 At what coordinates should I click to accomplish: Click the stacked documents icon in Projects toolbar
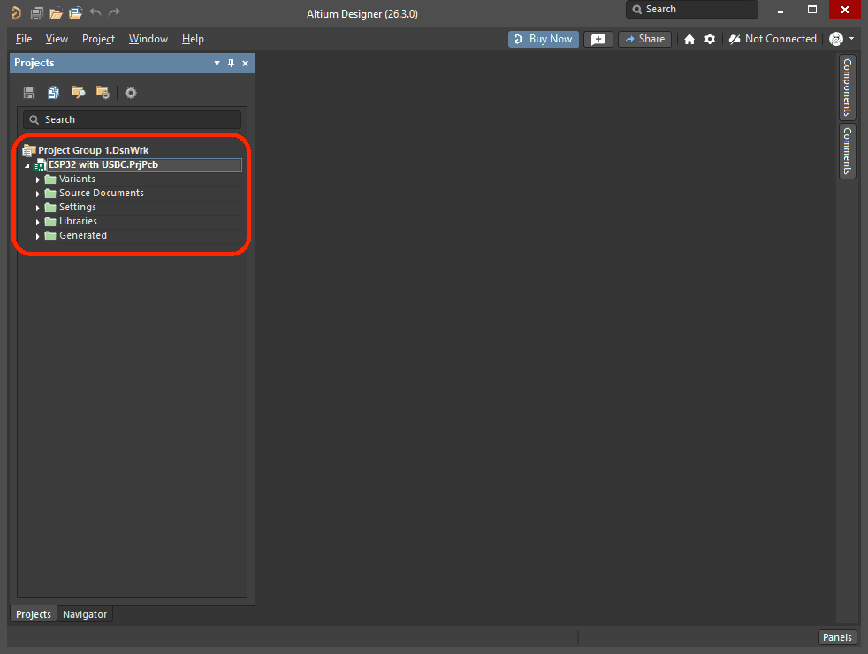(54, 93)
